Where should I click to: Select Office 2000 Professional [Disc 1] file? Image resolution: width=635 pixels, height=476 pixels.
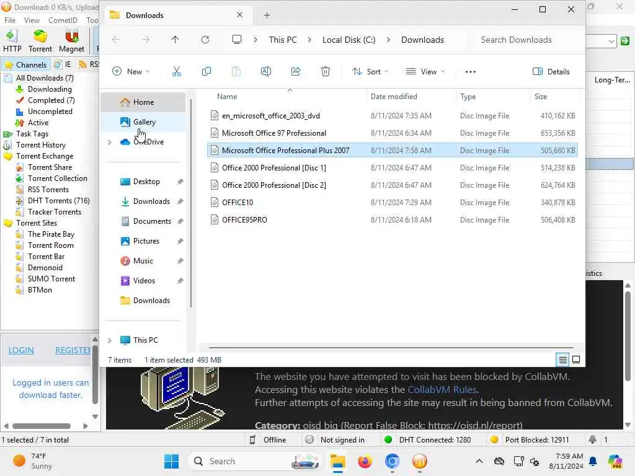[x=392, y=168]
